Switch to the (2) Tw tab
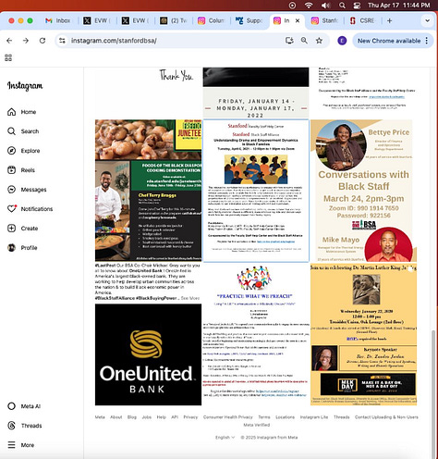Viewport: 438px width, 459px height. pyautogui.click(x=174, y=20)
